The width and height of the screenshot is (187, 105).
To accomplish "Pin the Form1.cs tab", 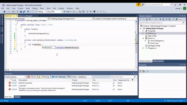I will click(14, 16).
